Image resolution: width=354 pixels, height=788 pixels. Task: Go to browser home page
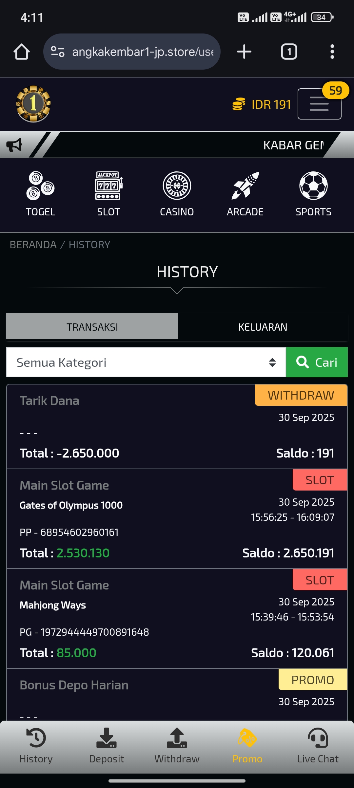pos(22,52)
